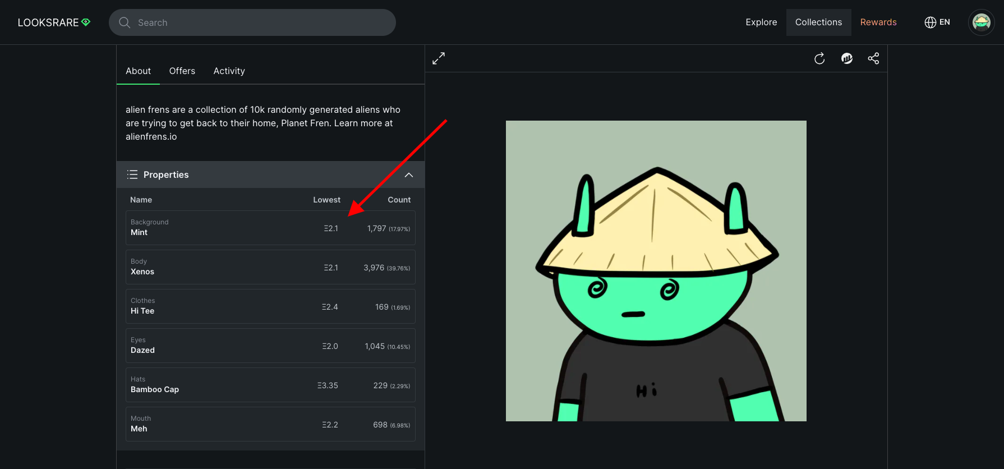The width and height of the screenshot is (1004, 469).
Task: Click the chart stats icon
Action: tap(847, 58)
